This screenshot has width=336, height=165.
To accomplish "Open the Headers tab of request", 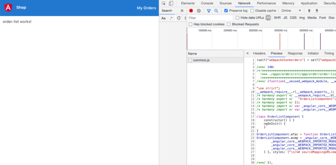I will tap(259, 53).
